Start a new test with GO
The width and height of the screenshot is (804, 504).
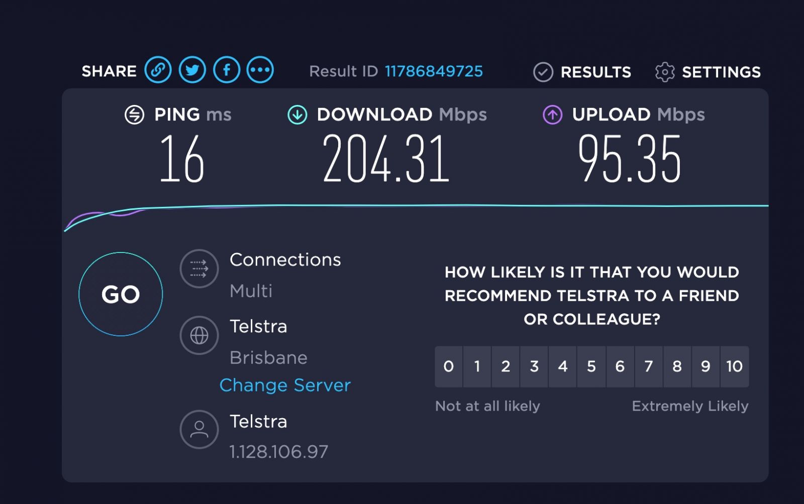pyautogui.click(x=121, y=294)
